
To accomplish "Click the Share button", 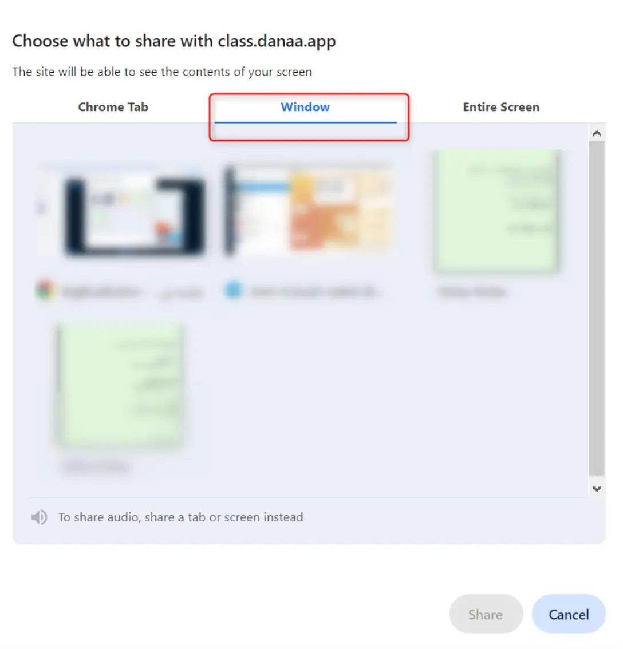I will pyautogui.click(x=486, y=614).
